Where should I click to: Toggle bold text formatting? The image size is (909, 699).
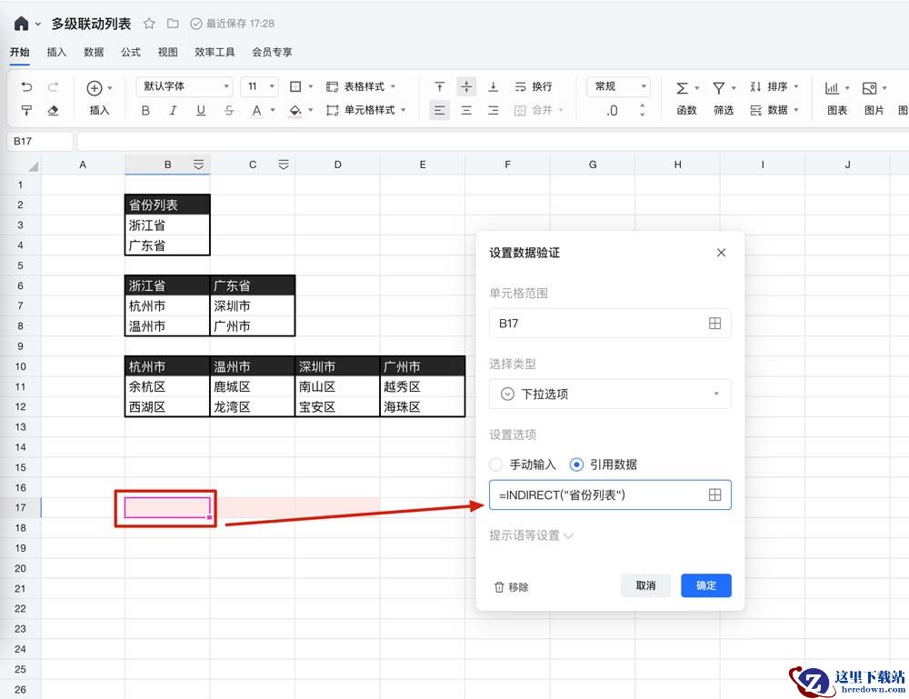(x=145, y=110)
